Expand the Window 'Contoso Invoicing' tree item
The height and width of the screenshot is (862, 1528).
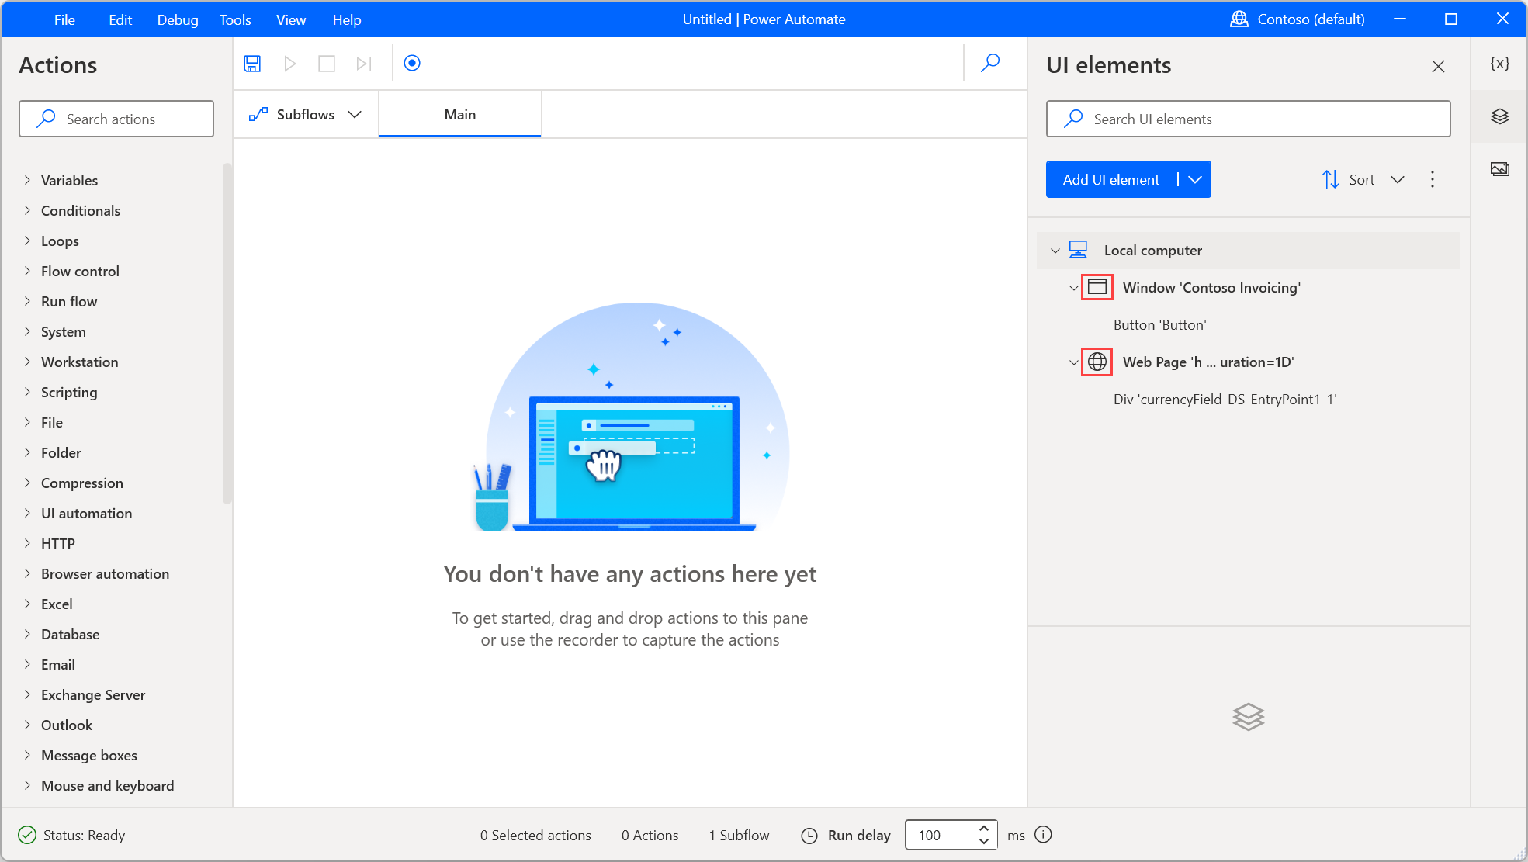coord(1072,287)
